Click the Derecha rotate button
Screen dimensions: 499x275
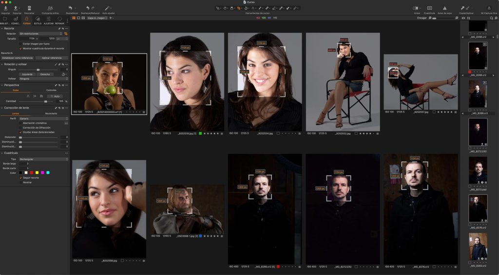(x=45, y=74)
